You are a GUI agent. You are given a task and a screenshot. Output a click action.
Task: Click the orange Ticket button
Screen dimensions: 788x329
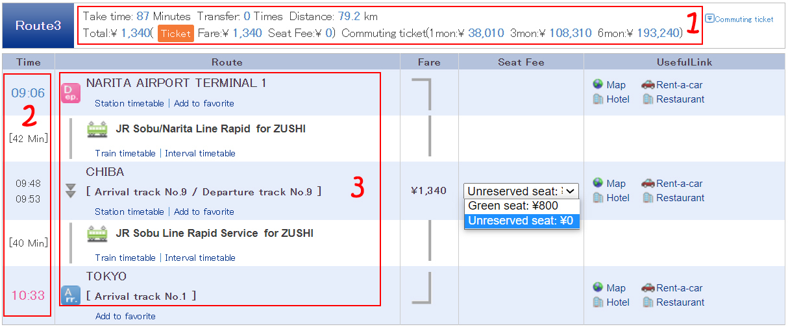coord(176,33)
